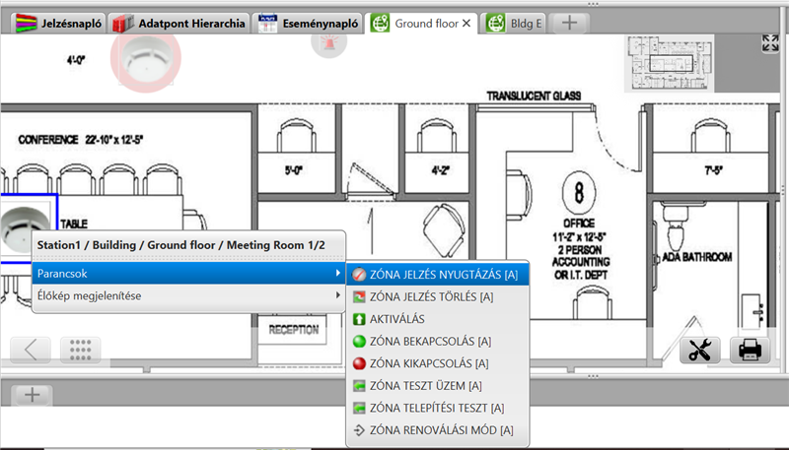The height and width of the screenshot is (450, 789).
Task: Toggle fullscreen with the expand arrows icon
Action: tap(770, 43)
